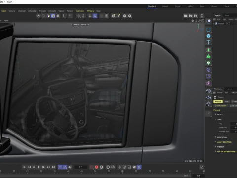
Task: Open the green Volume Builder gear icon
Action: [x=208, y=63]
